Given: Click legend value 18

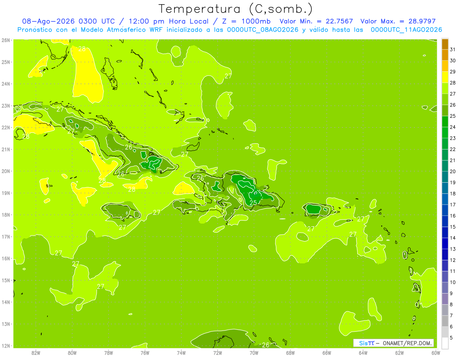Looking at the screenshot, I should coord(453,193).
